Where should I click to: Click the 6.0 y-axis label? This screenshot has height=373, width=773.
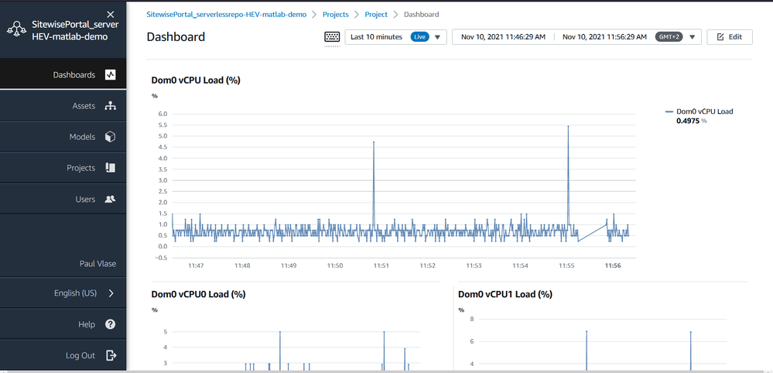pyautogui.click(x=162, y=114)
